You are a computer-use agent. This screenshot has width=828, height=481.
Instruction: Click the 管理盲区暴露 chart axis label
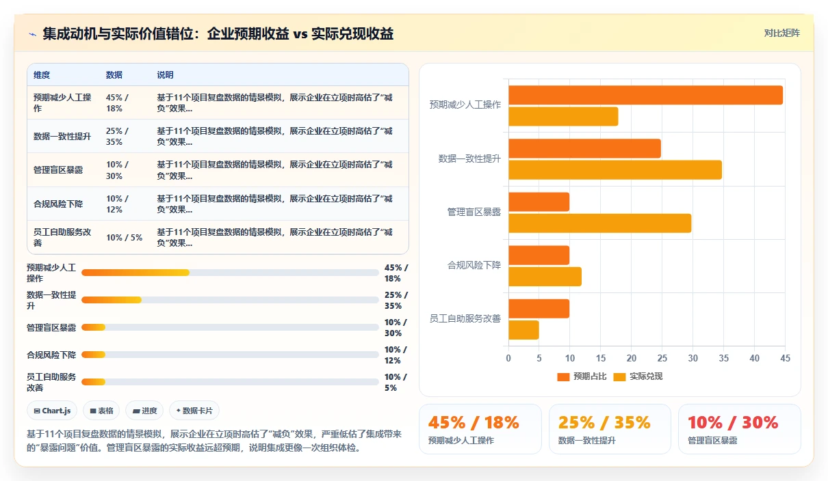point(474,212)
